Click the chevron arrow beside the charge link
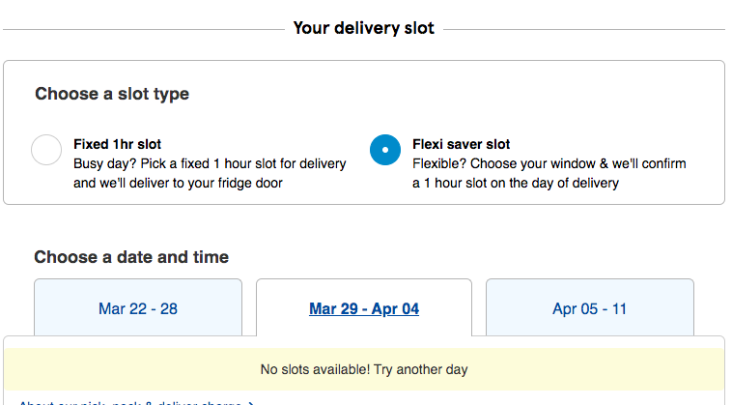Viewport: 732px width, 405px height. pyautogui.click(x=251, y=403)
